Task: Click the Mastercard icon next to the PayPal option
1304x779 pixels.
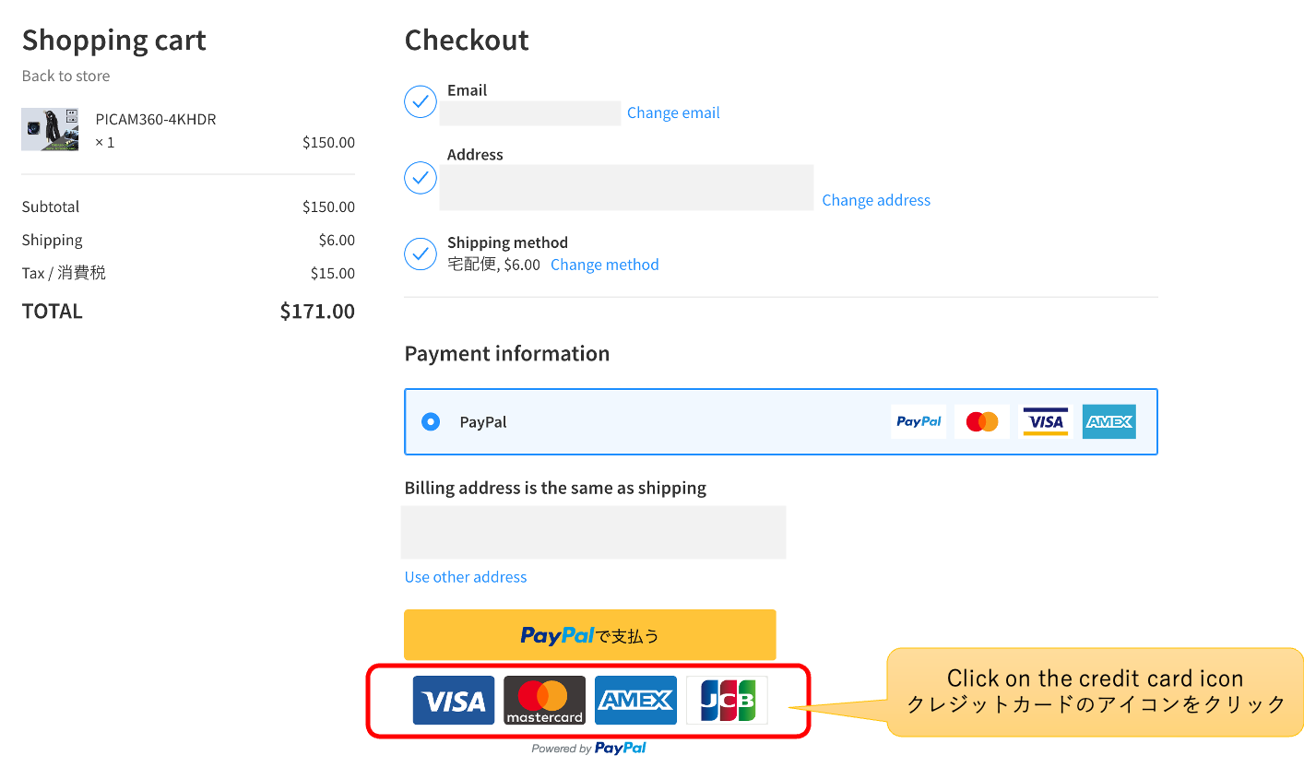Action: coord(981,421)
